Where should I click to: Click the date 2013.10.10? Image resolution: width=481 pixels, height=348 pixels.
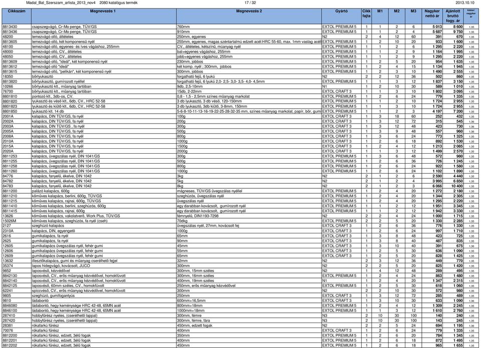[x=465, y=3]
